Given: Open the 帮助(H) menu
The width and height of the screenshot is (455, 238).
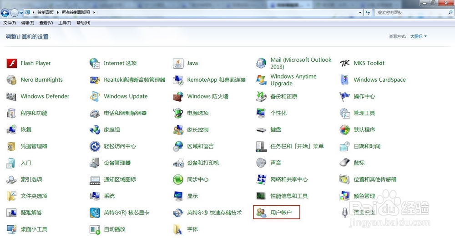Looking at the screenshot, I should click(x=83, y=23).
